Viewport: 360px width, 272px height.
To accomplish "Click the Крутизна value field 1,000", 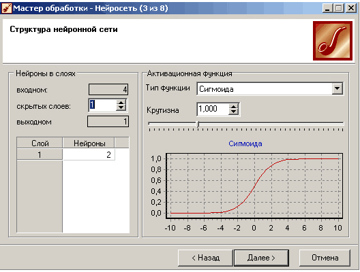I will click(x=213, y=109).
